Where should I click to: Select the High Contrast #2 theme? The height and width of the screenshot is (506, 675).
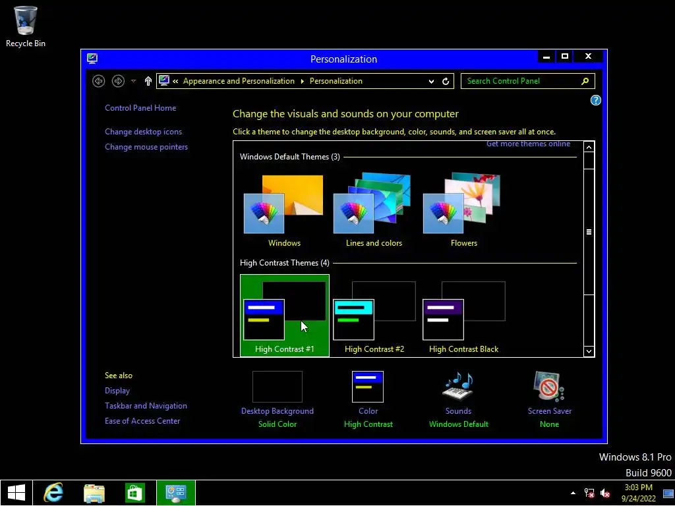(374, 316)
